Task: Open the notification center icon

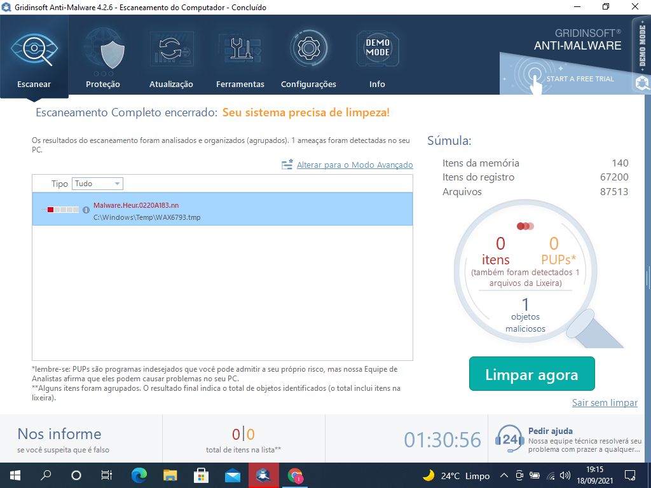Action: [x=630, y=475]
